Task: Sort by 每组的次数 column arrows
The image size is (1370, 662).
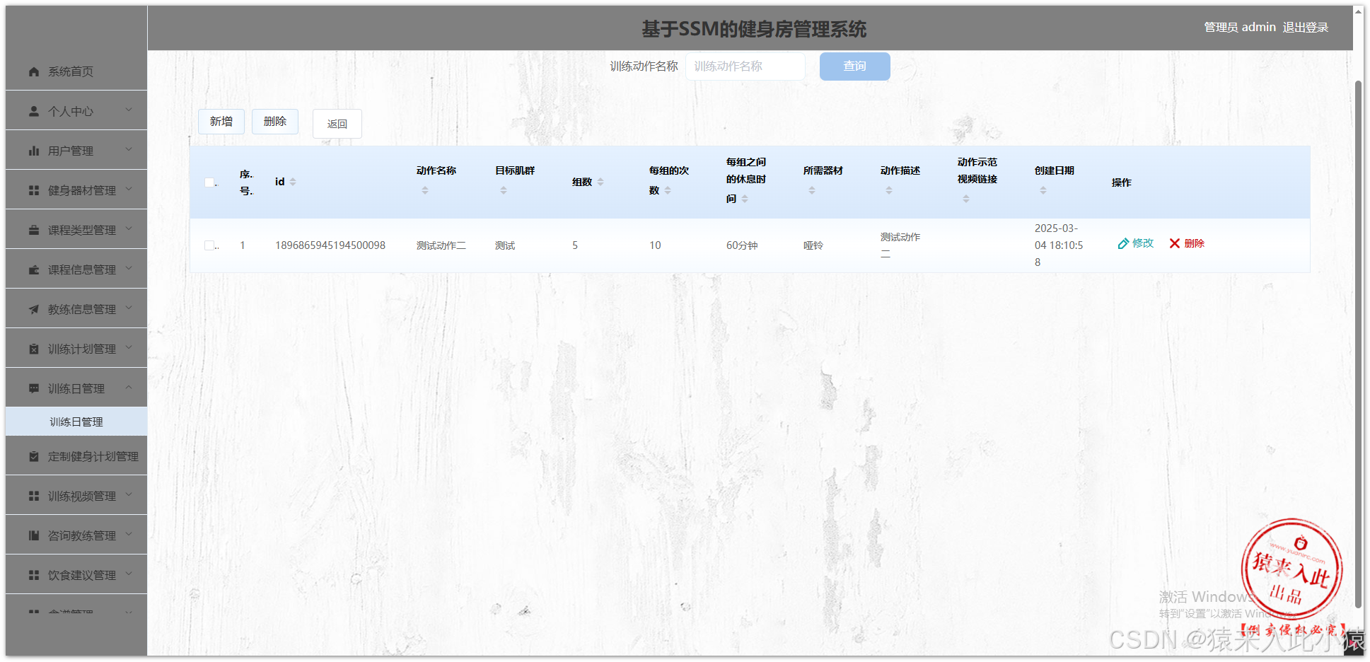Action: coord(668,190)
